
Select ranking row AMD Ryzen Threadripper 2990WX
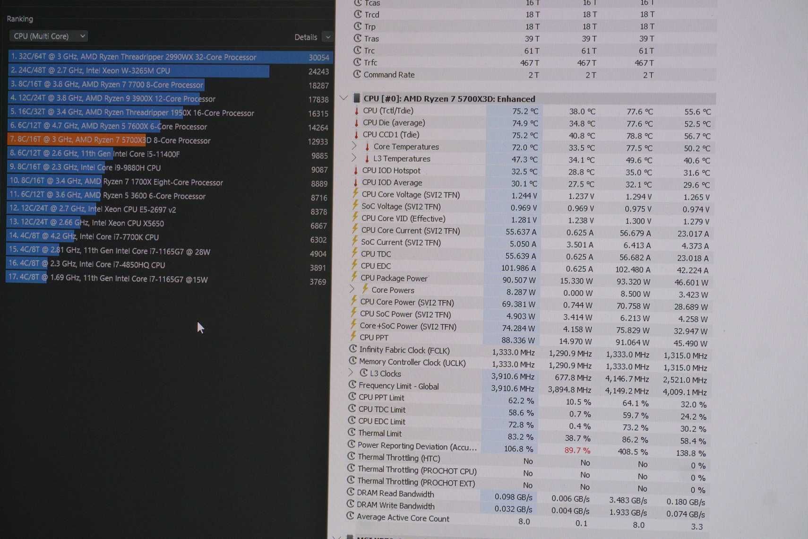click(x=171, y=57)
